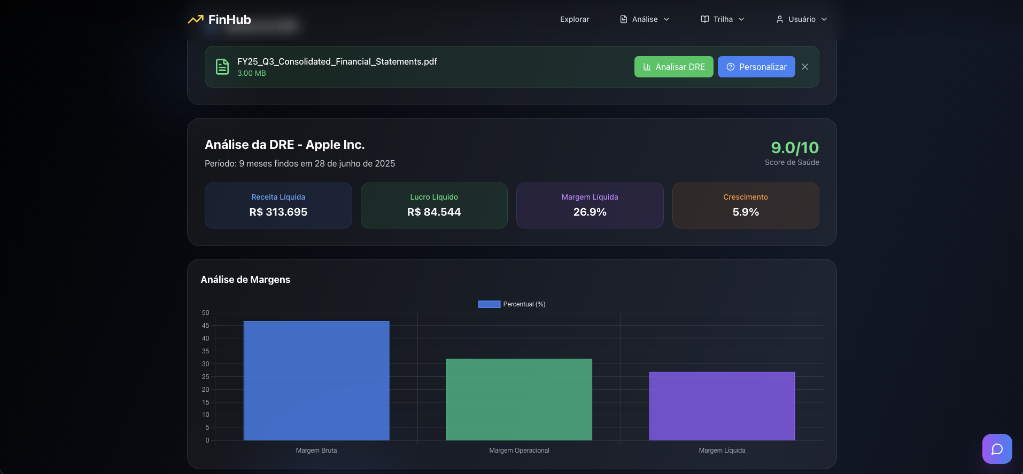Click the FinHub brand name text

(x=229, y=20)
